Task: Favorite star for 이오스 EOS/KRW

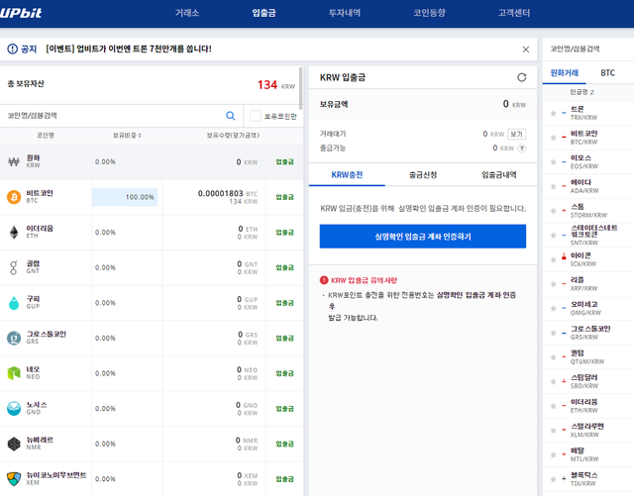Action: [x=553, y=162]
